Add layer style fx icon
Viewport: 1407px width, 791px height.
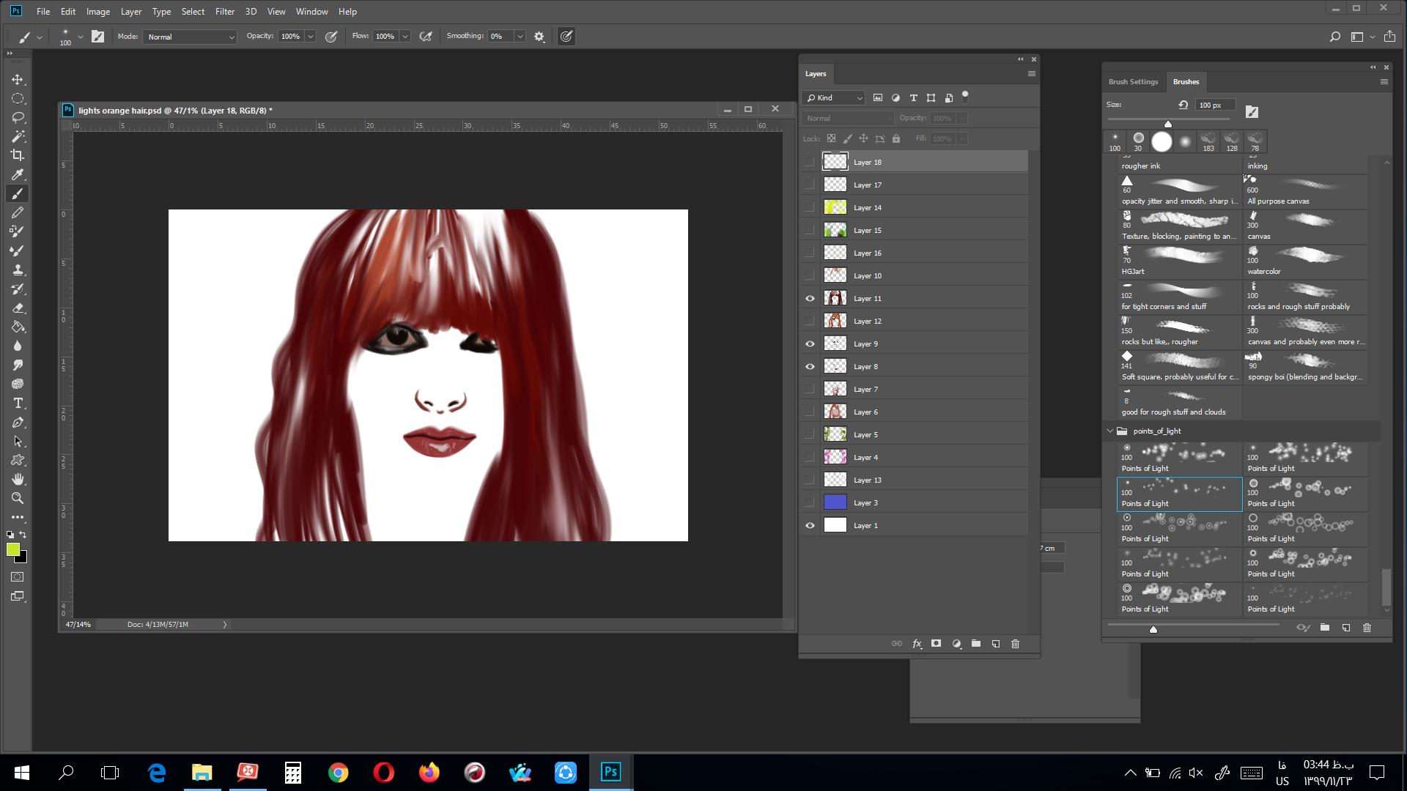coord(916,644)
